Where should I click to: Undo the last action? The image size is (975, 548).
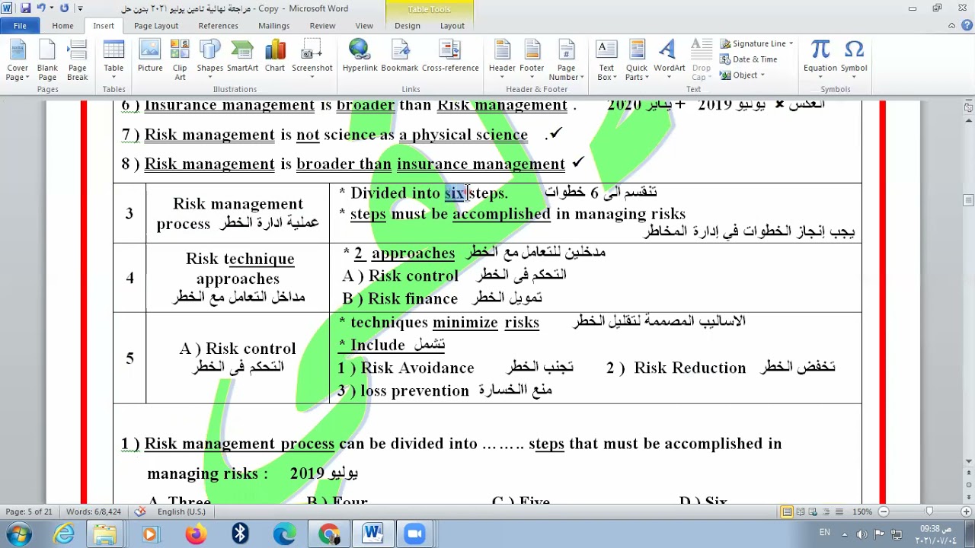coord(41,8)
